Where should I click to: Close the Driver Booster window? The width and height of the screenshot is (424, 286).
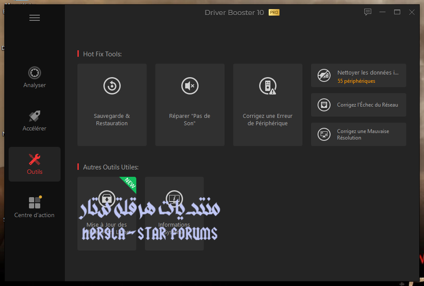[x=411, y=12]
